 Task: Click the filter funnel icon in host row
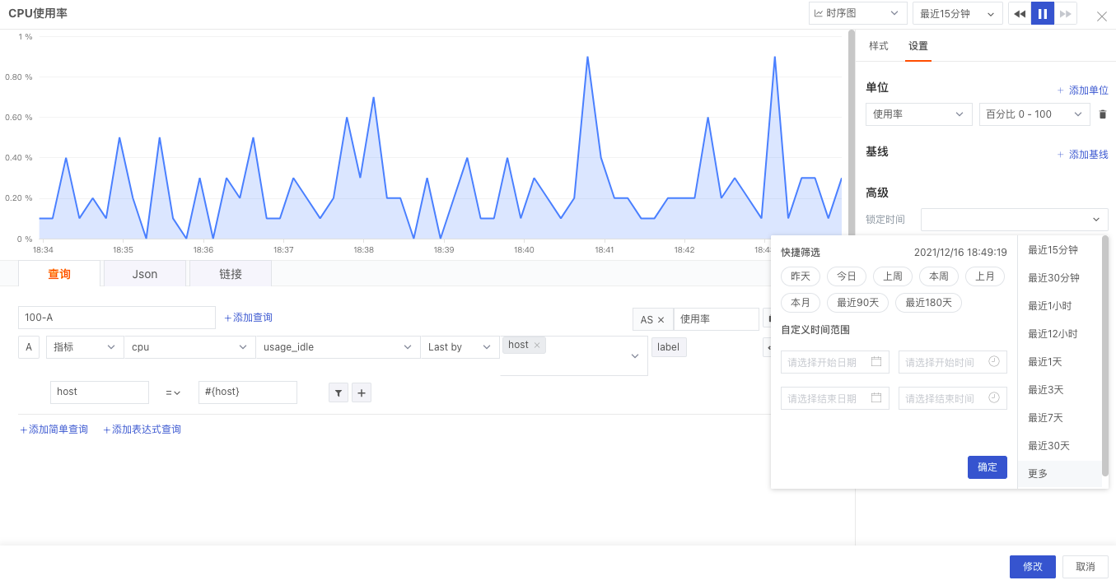(339, 392)
